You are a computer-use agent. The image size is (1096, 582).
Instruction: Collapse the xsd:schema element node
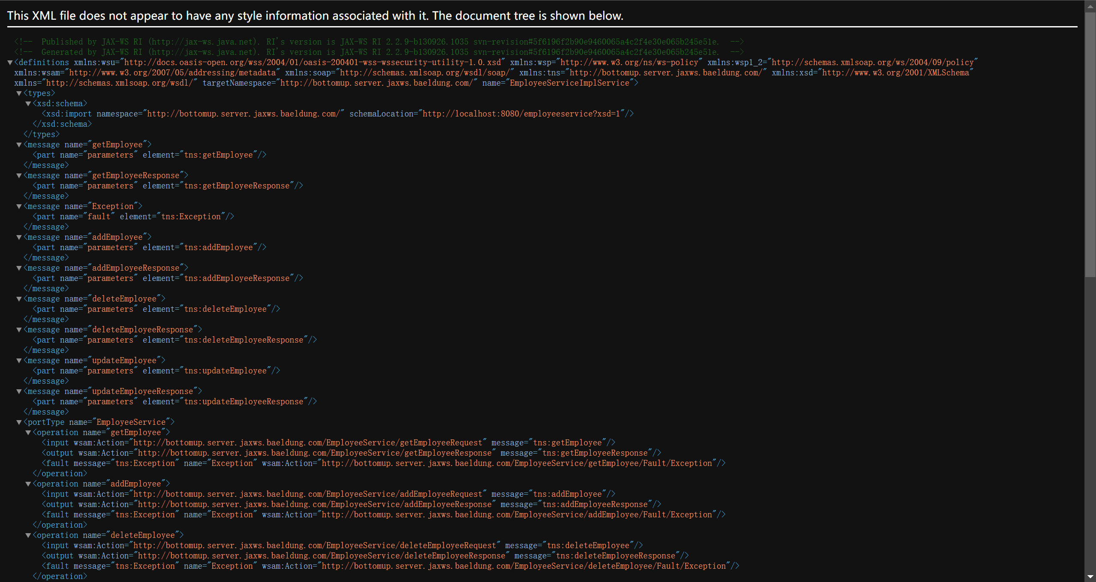(28, 104)
